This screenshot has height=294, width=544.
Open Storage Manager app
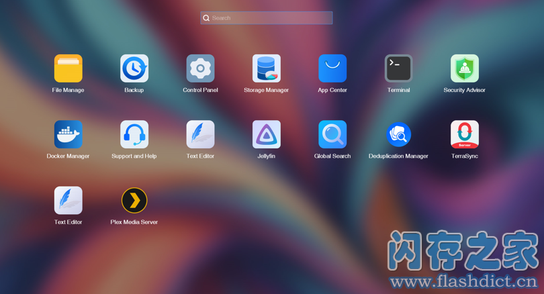coord(267,68)
